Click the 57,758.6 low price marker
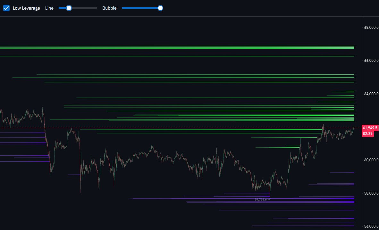This screenshot has width=379, height=230. point(261,200)
